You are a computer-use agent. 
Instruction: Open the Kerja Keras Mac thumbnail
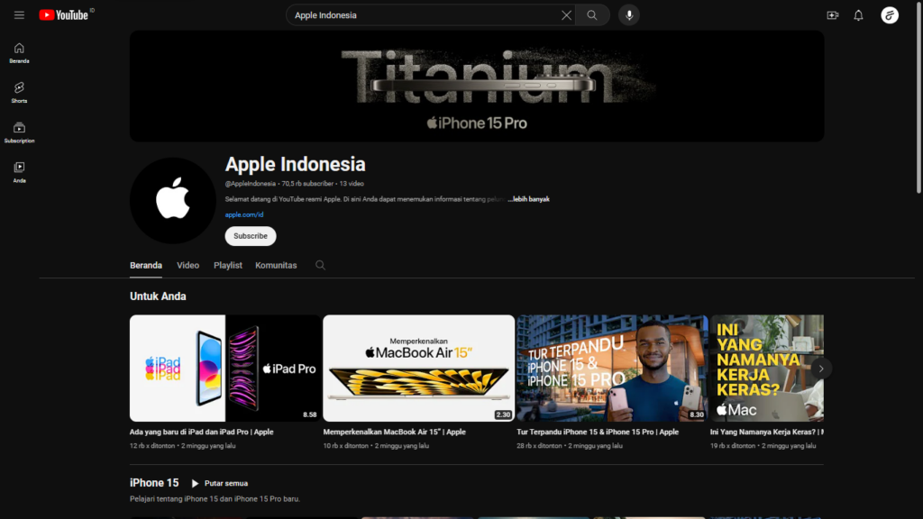[767, 369]
